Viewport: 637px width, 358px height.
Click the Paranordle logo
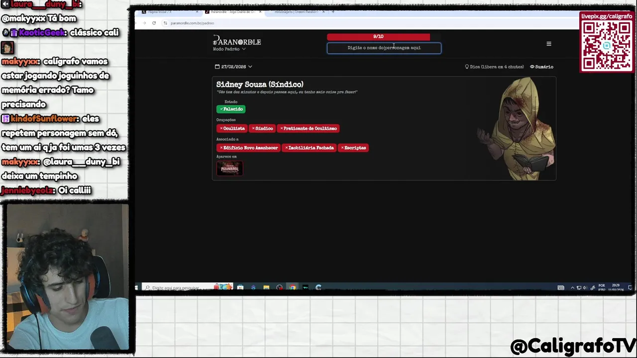pyautogui.click(x=237, y=41)
